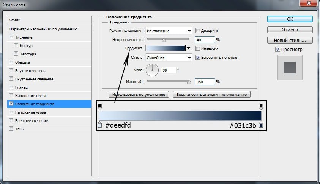Open the Режим наложения dropdown
Viewport: 320px width, 184px height.
[169, 31]
